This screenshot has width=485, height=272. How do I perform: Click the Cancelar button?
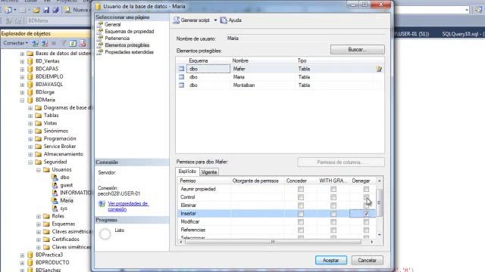click(367, 260)
